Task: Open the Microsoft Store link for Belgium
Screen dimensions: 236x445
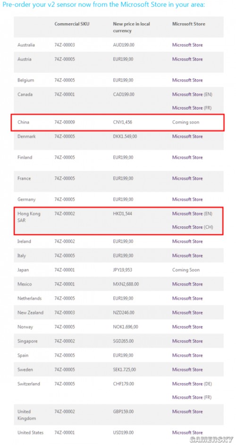Action: tap(187, 80)
